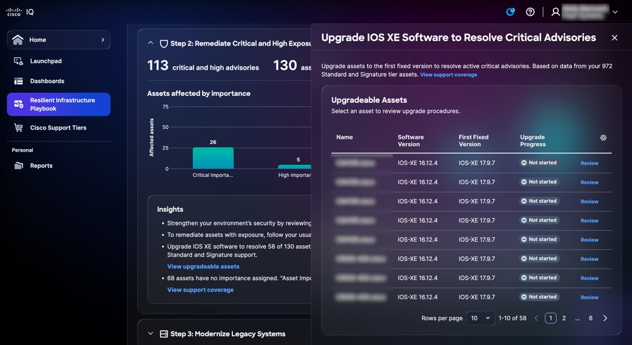The height and width of the screenshot is (345, 632).
Task: Click the Resilient Infrastructure Playbook icon
Action: tap(18, 104)
